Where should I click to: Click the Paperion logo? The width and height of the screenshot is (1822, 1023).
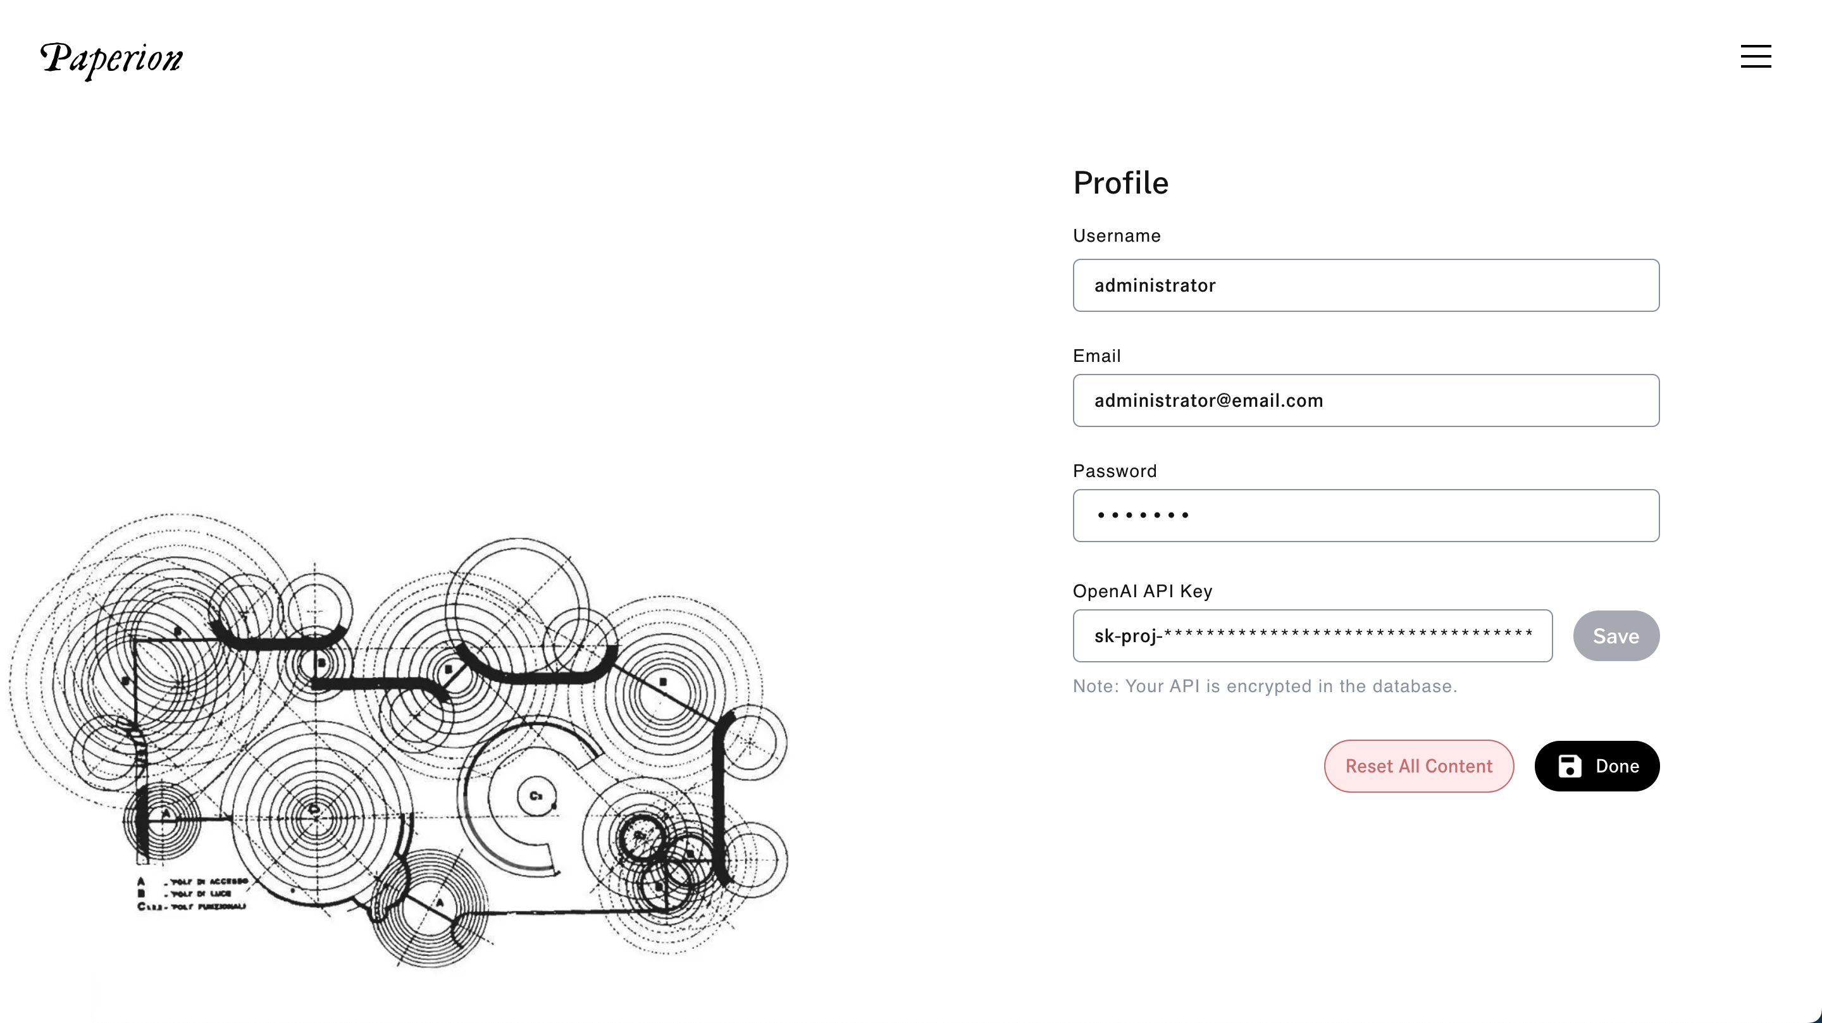click(112, 59)
